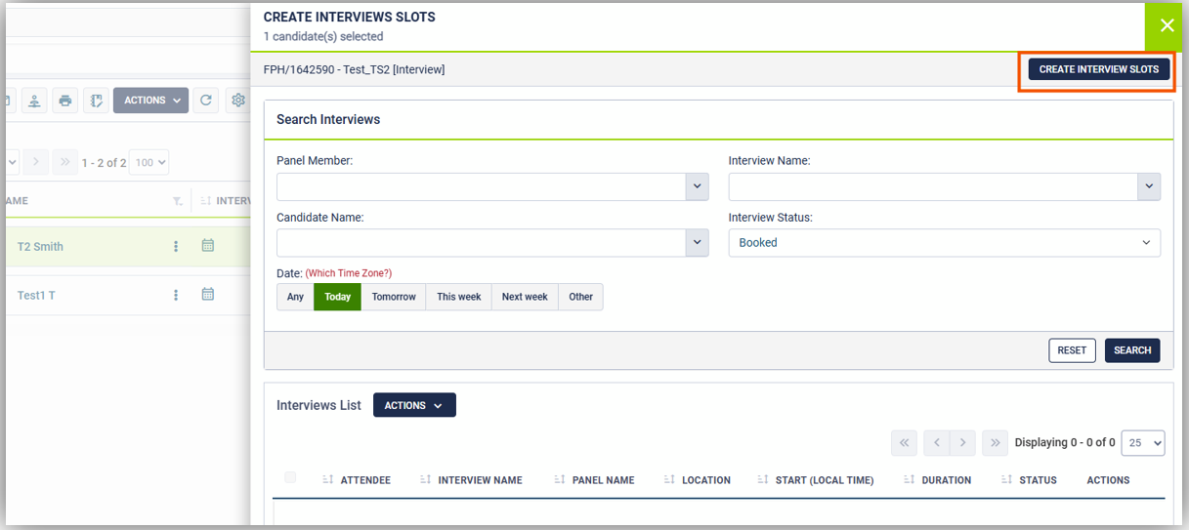Viewport: 1189px width, 530px height.
Task: Click the notebook edit icon in toolbar
Action: (x=96, y=101)
